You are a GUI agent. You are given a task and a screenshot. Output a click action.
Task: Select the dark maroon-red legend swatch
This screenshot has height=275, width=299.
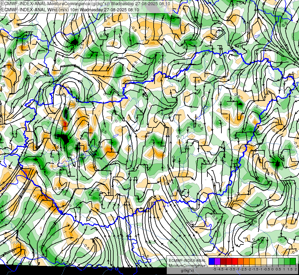coord(223,262)
